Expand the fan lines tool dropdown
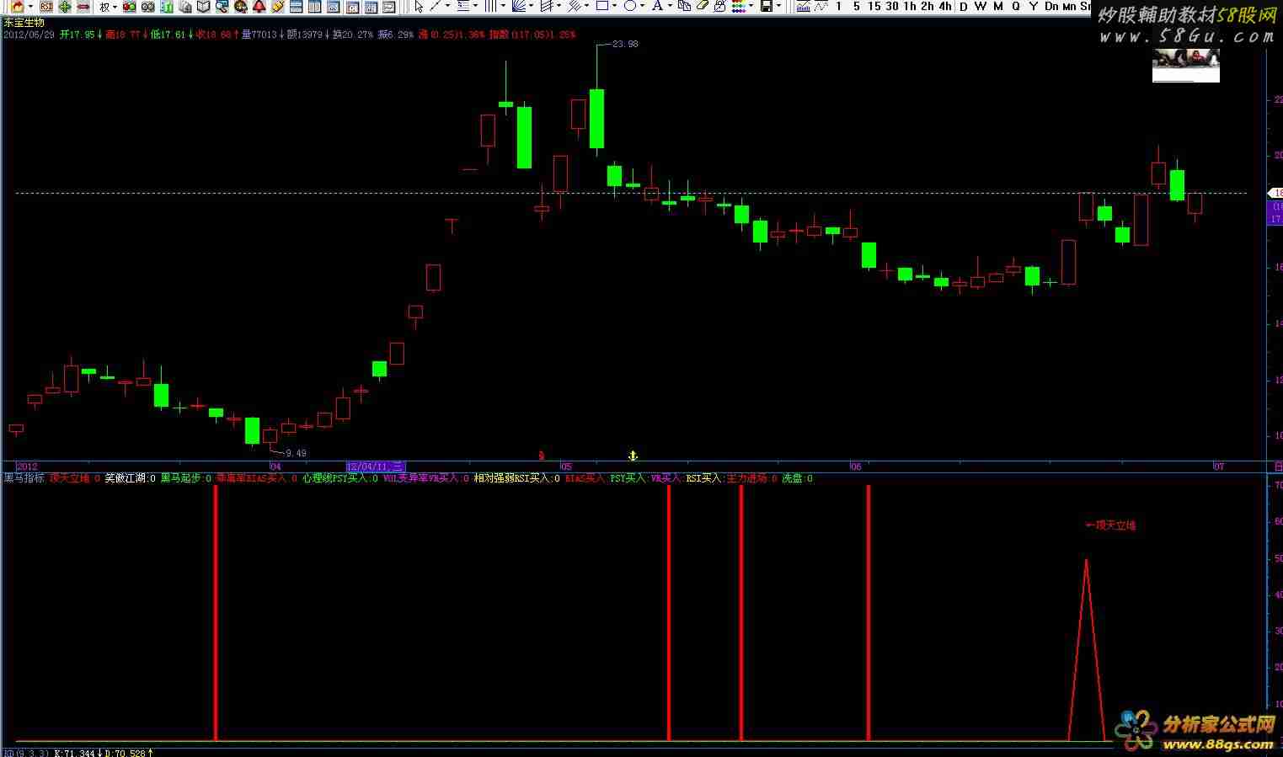The height and width of the screenshot is (757, 1283). click(531, 7)
